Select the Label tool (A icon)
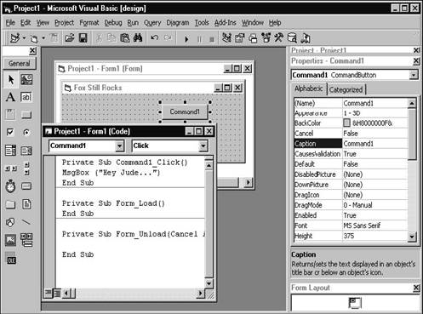 pyautogui.click(x=10, y=97)
